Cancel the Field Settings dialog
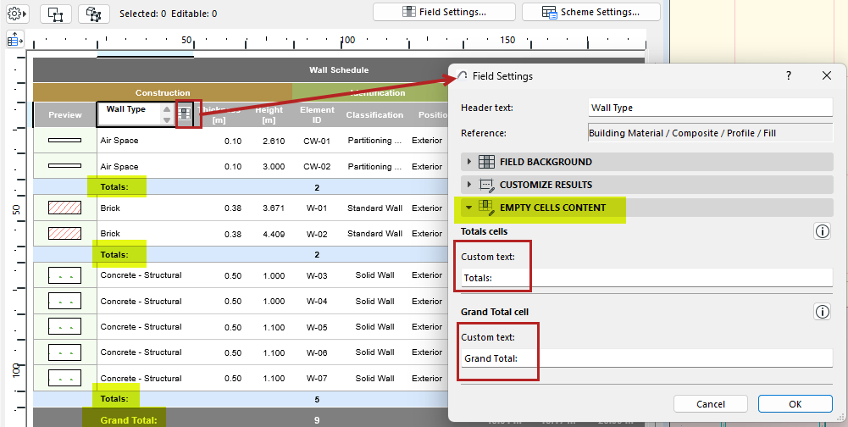This screenshot has height=427, width=848. 711,404
